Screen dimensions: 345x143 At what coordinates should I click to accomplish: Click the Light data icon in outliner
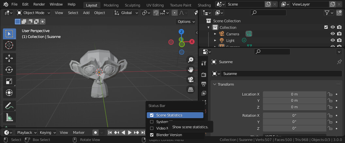(x=244, y=40)
